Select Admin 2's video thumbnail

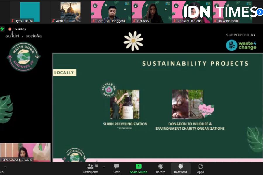[70, 12]
